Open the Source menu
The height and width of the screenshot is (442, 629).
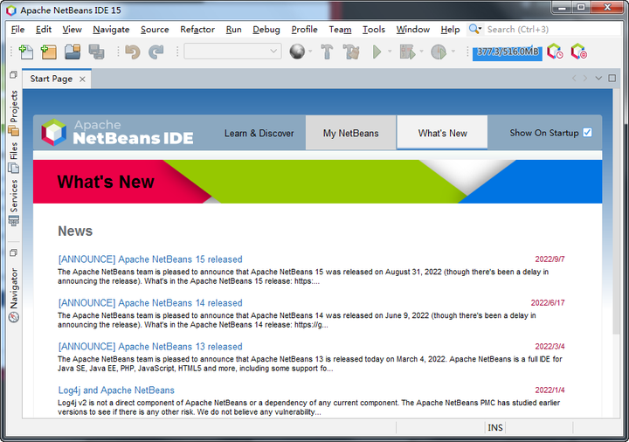coord(155,30)
